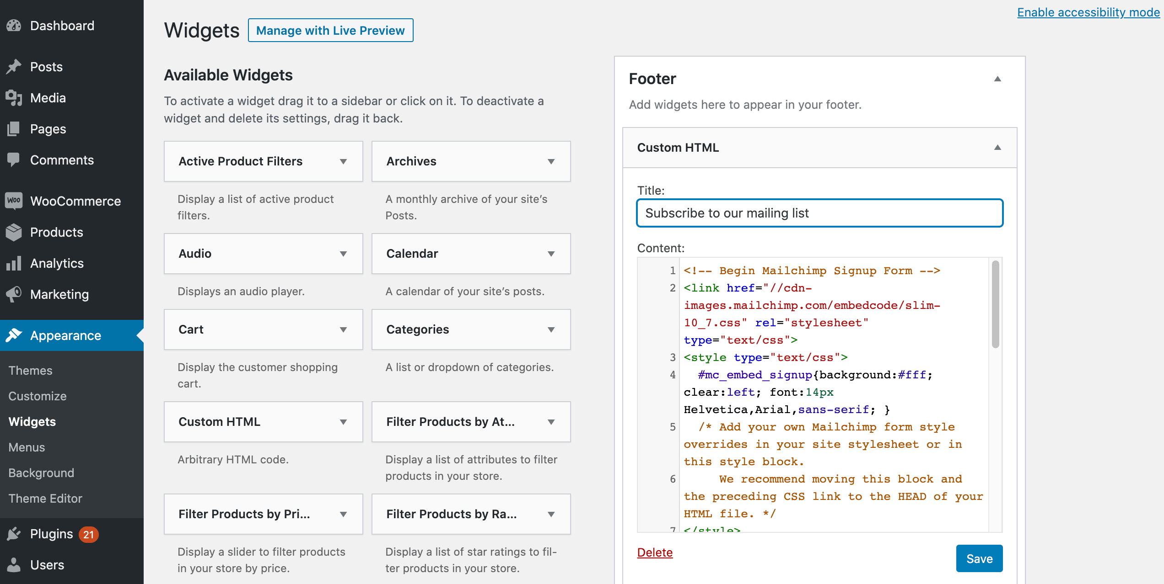Image resolution: width=1164 pixels, height=584 pixels.
Task: Expand the Archives widget options
Action: pyautogui.click(x=551, y=161)
